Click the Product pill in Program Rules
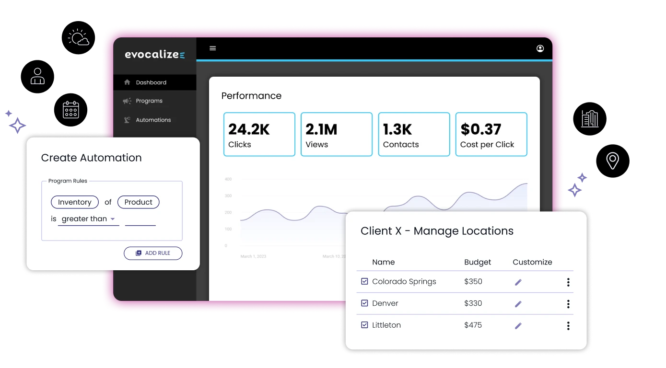Screen dimensions: 666x368 138,202
